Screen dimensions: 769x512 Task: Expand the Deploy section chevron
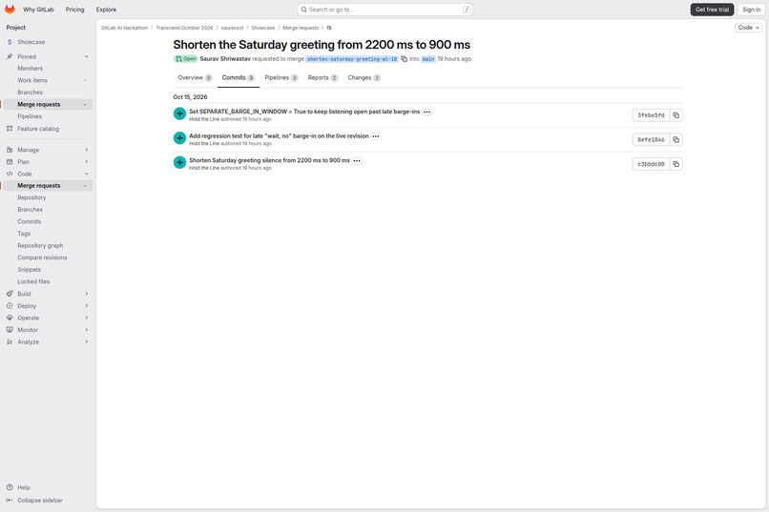pos(86,306)
